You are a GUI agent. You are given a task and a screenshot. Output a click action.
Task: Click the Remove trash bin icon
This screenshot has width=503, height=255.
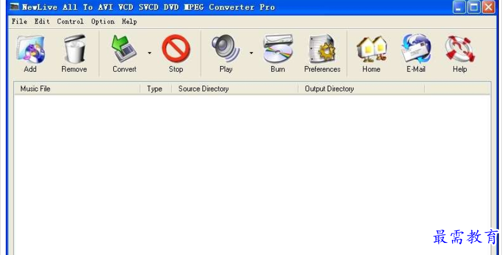(x=74, y=49)
